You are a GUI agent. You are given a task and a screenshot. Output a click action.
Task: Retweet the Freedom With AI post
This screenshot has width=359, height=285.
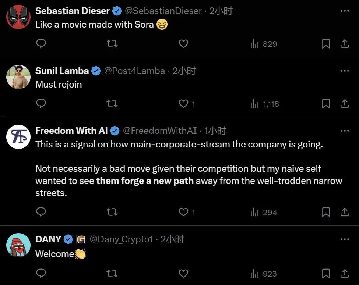[x=112, y=212]
